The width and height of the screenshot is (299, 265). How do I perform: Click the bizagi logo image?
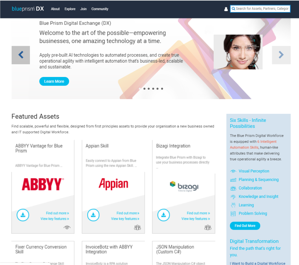184,186
